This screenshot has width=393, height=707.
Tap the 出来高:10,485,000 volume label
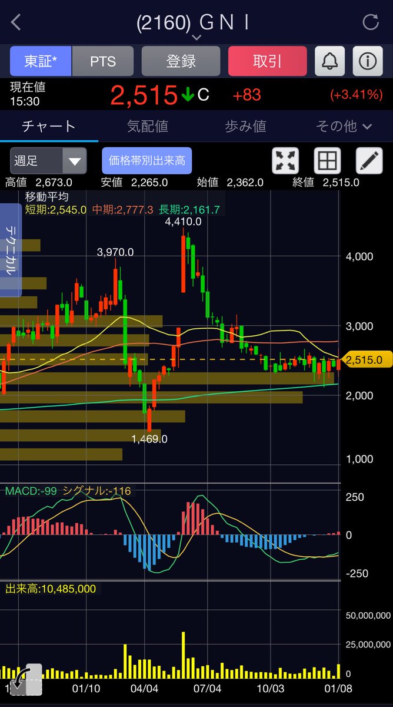[x=51, y=588]
